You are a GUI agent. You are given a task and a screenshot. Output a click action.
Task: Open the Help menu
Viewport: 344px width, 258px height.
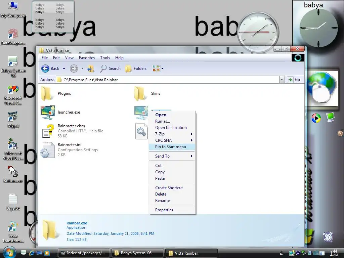click(119, 58)
